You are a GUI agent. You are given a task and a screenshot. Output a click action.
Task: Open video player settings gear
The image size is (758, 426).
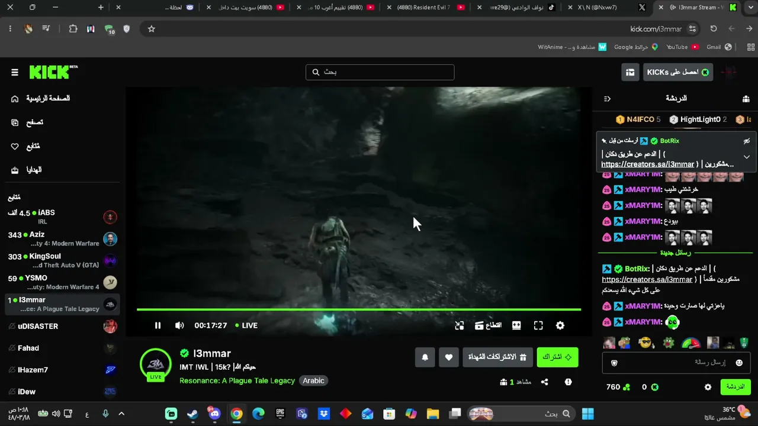coord(560,325)
